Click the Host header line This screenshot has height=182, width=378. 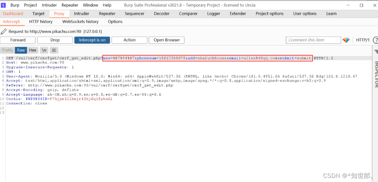coord(35,63)
